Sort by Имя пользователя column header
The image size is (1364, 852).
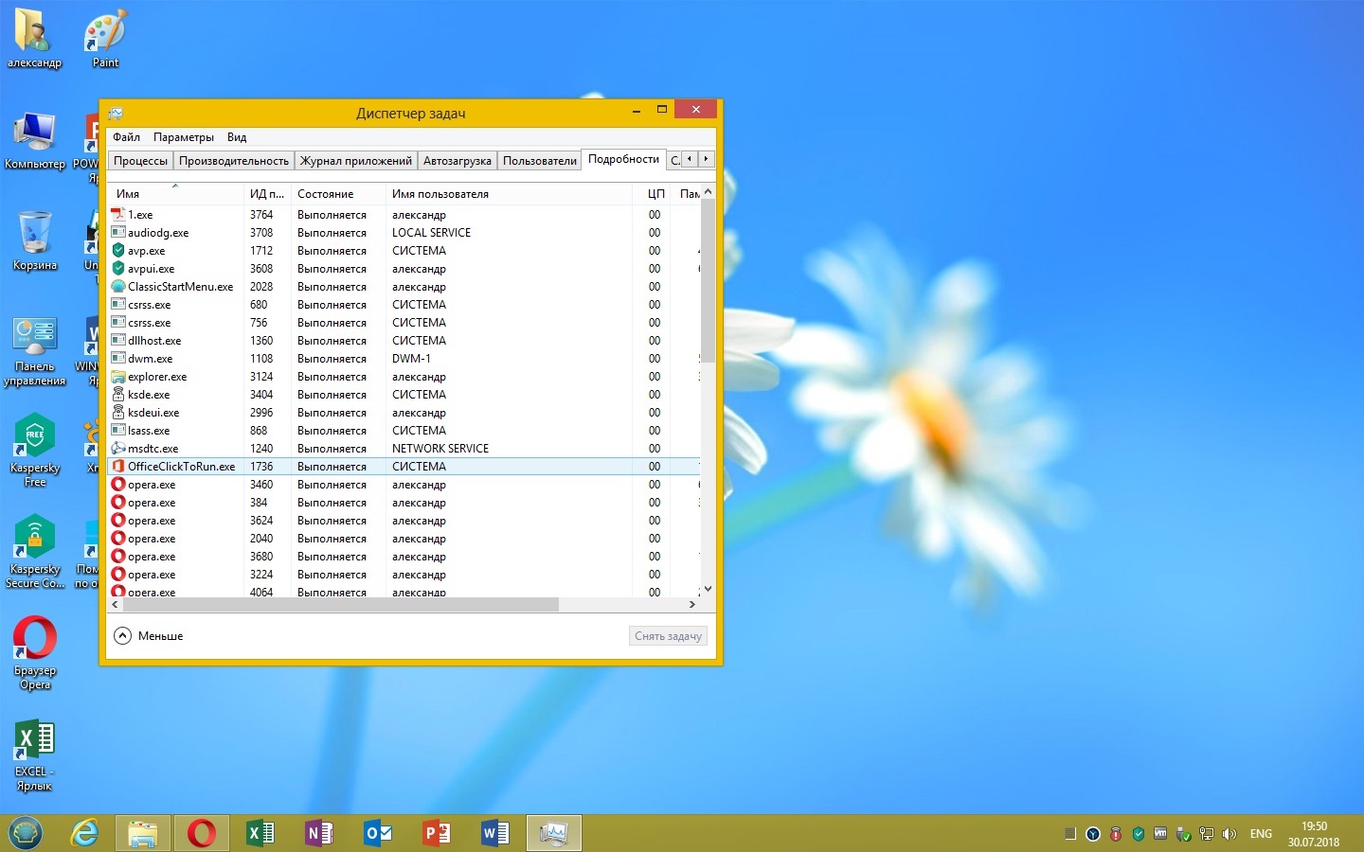point(509,194)
